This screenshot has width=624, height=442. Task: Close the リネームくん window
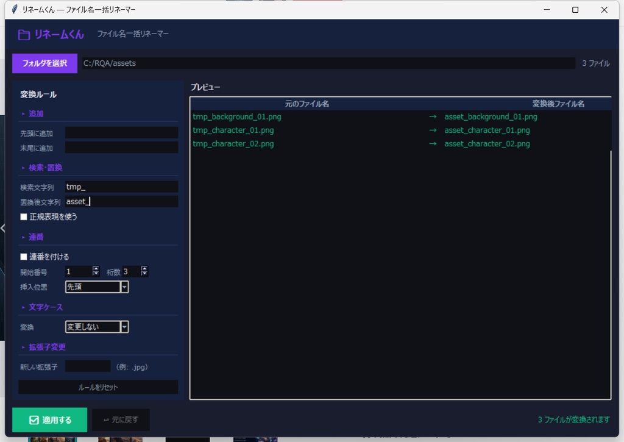(x=604, y=10)
